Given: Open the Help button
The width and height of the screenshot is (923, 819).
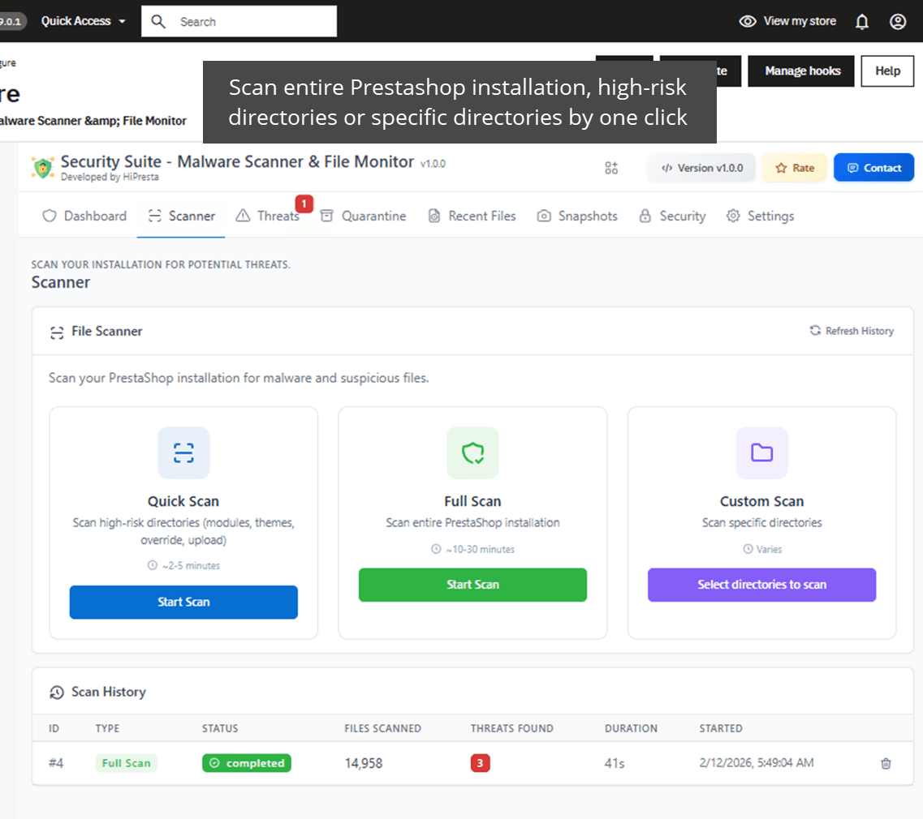Looking at the screenshot, I should pyautogui.click(x=887, y=71).
